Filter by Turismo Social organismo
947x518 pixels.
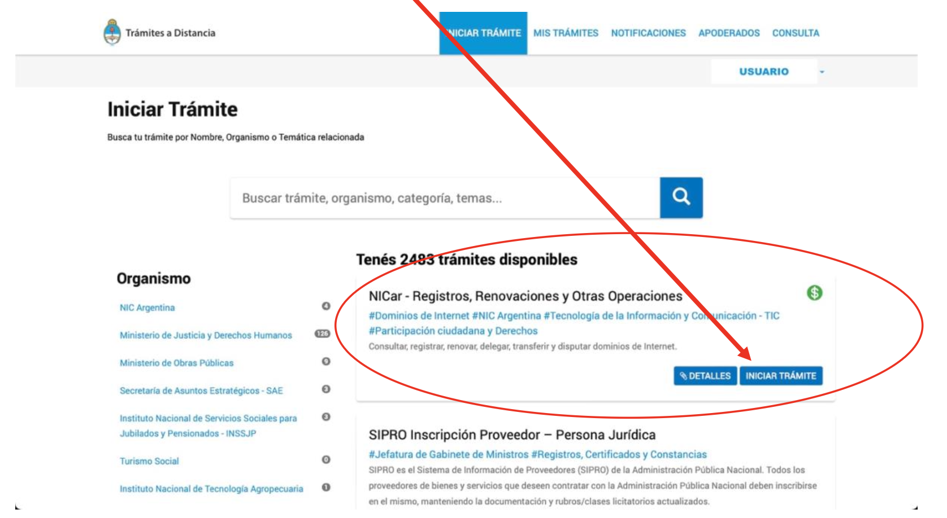(x=149, y=461)
